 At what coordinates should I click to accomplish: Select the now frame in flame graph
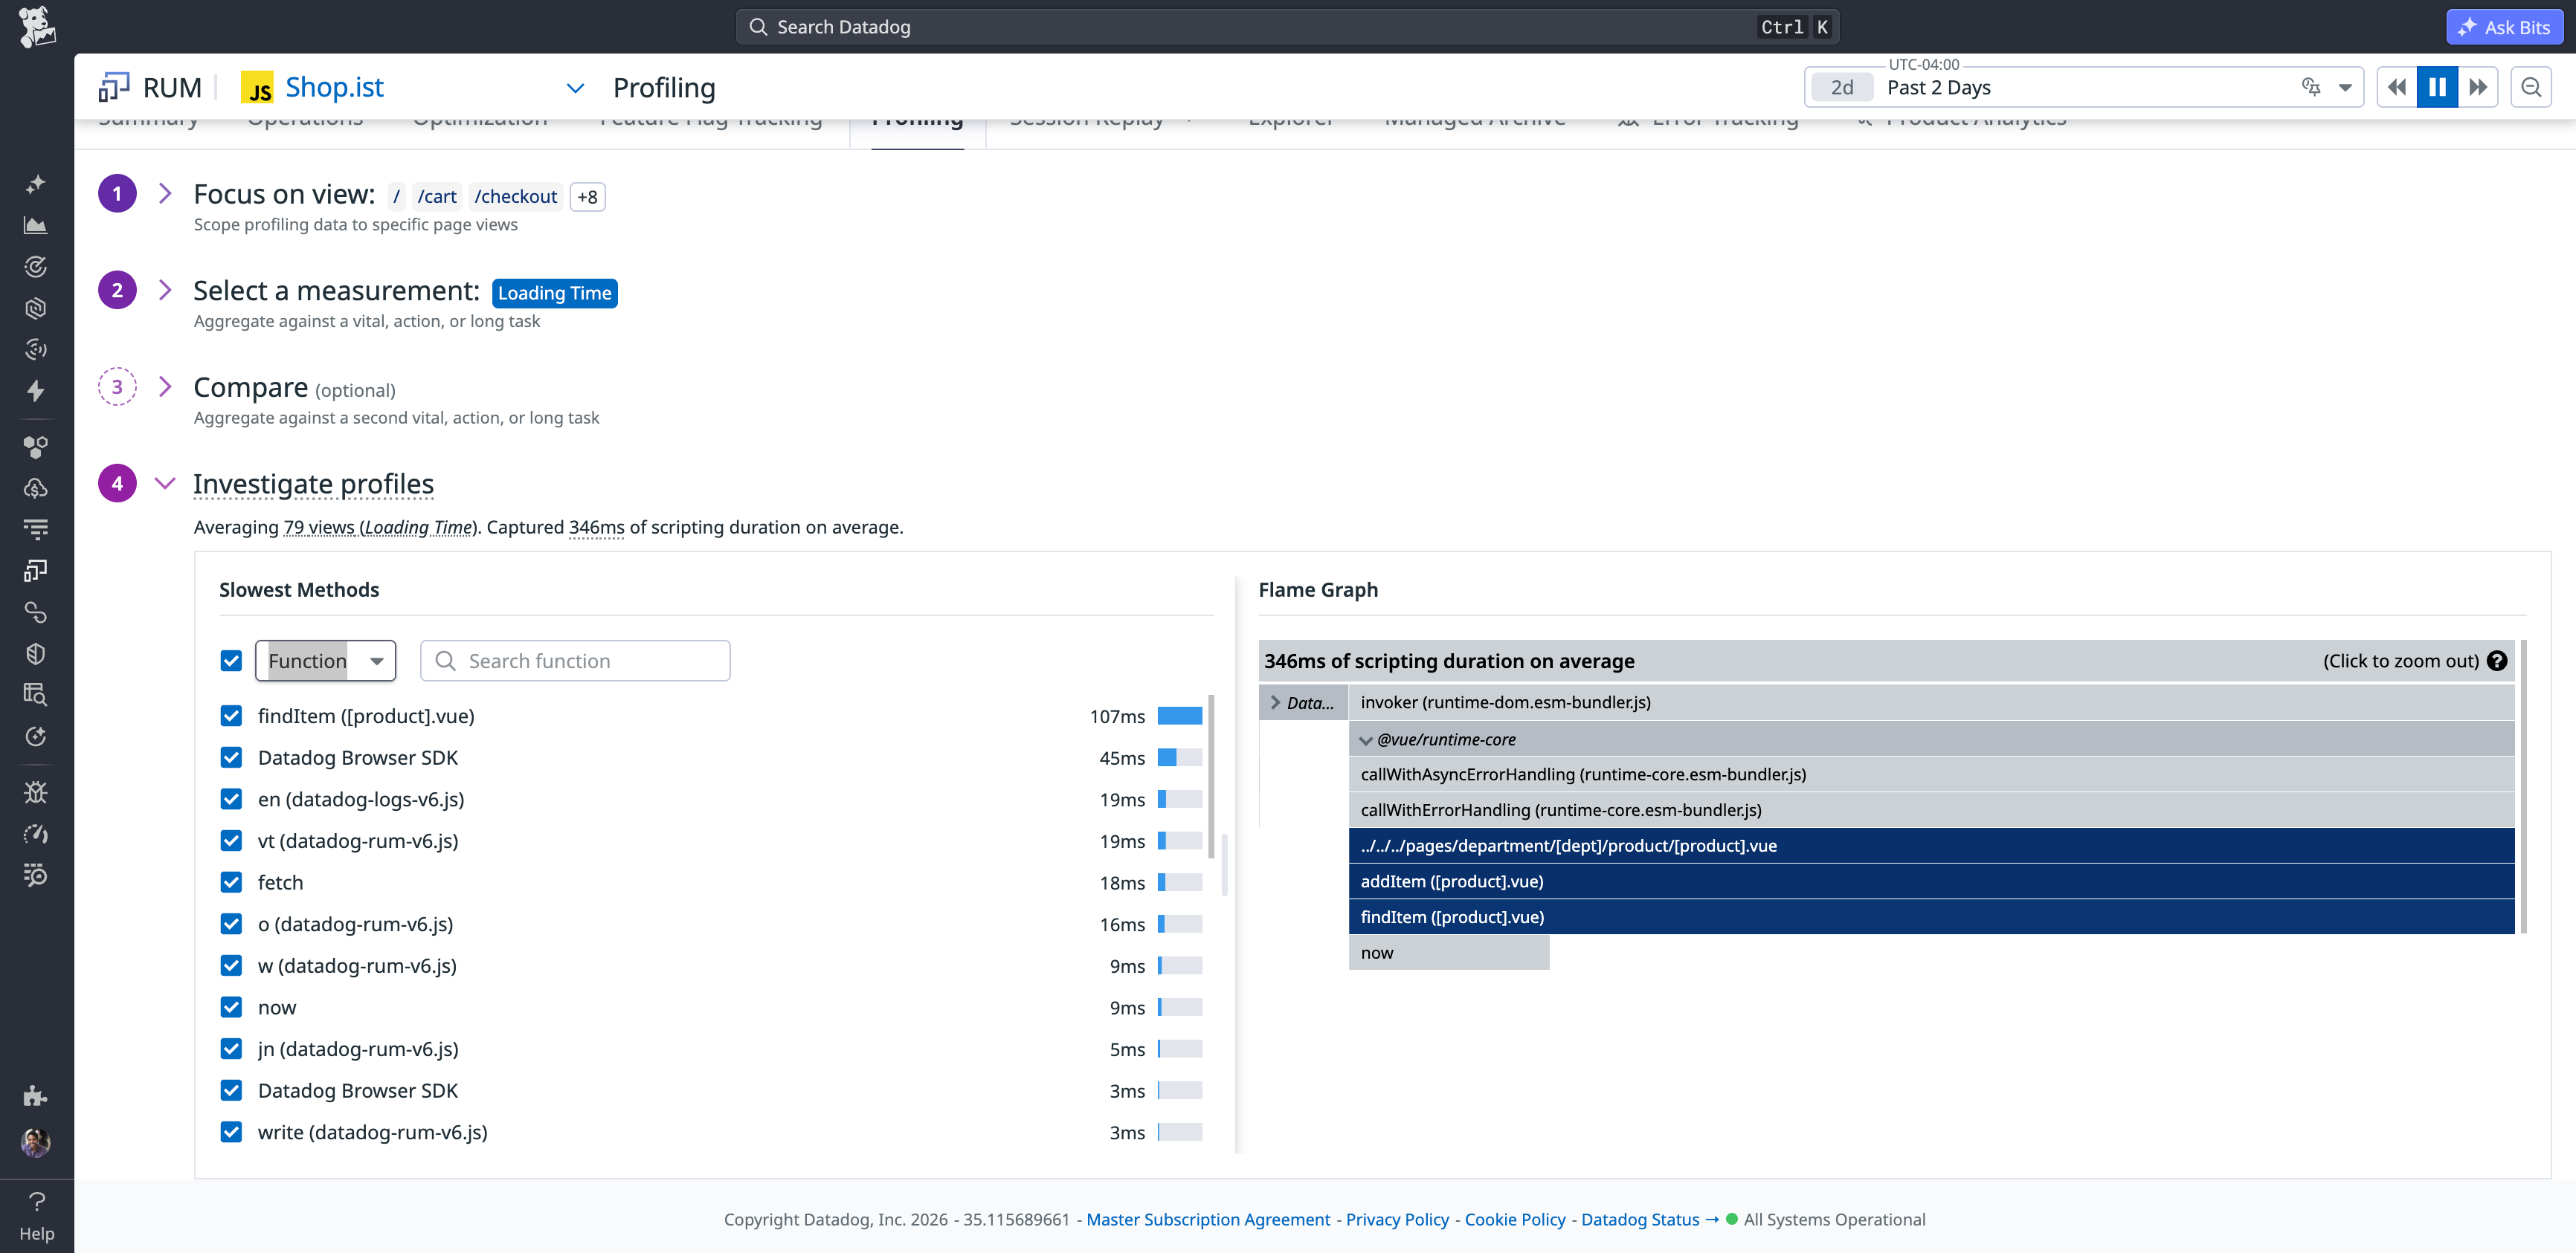click(1449, 953)
